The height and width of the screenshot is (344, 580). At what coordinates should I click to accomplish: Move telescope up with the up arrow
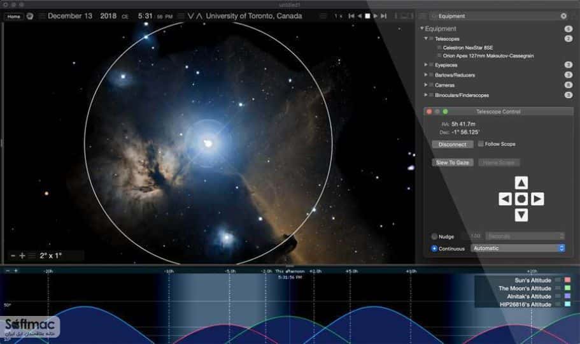[521, 183]
